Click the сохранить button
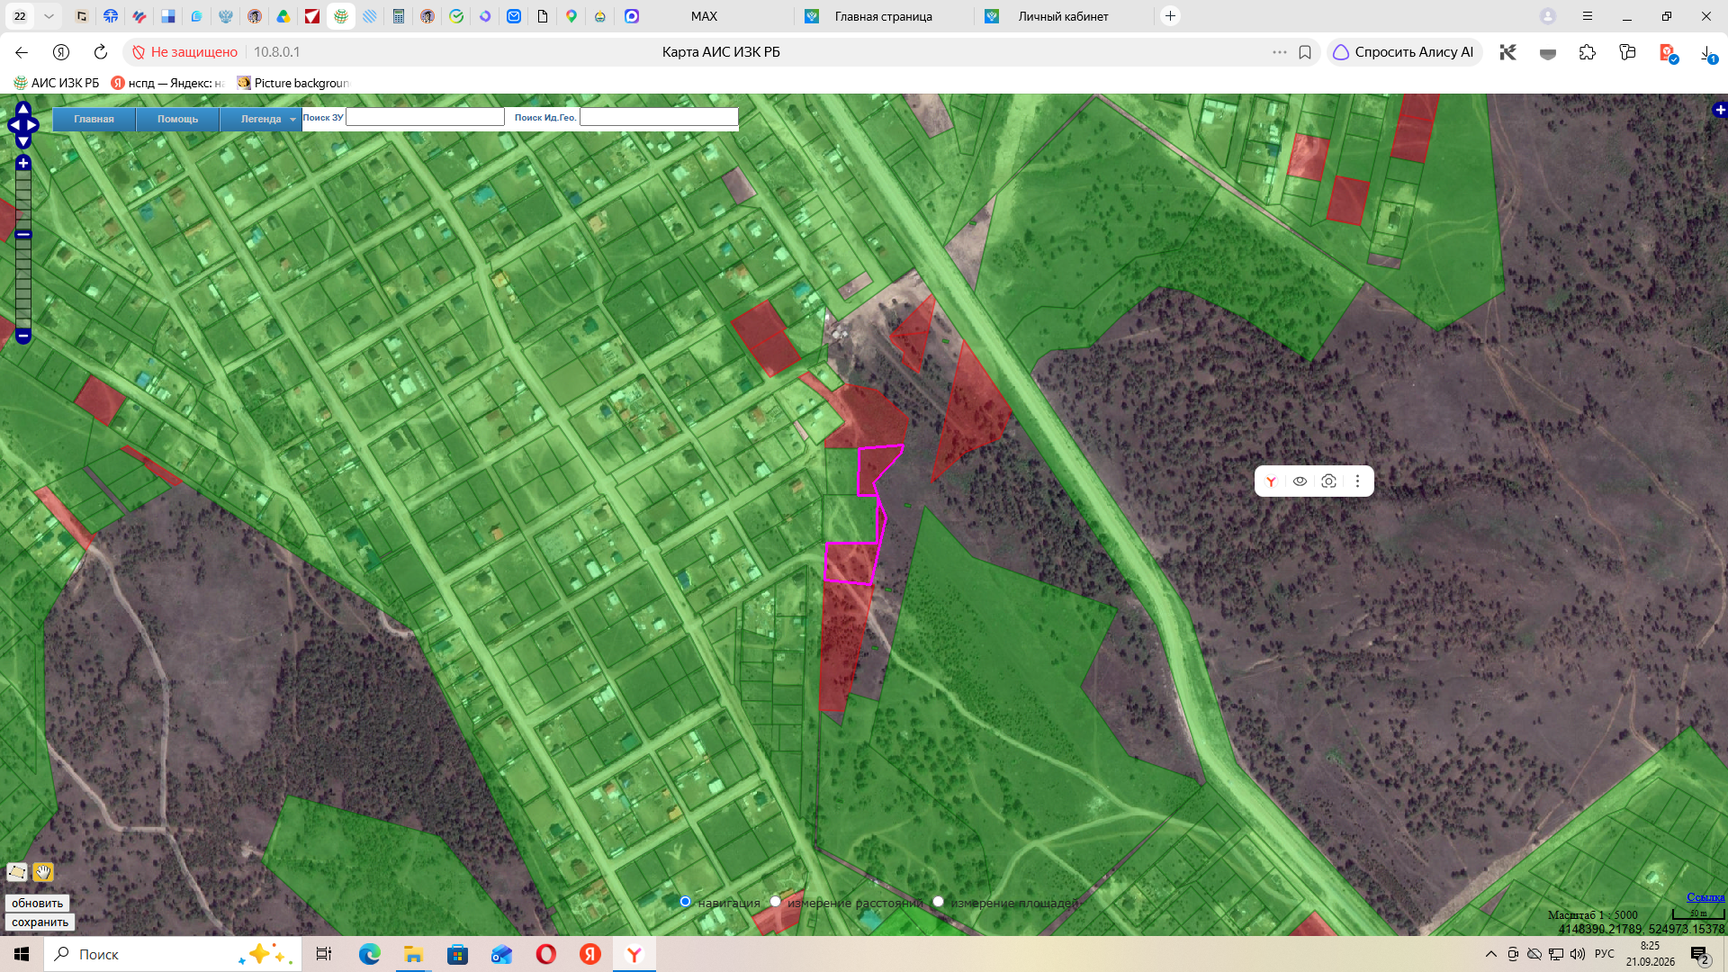This screenshot has height=972, width=1728. coord(40,922)
